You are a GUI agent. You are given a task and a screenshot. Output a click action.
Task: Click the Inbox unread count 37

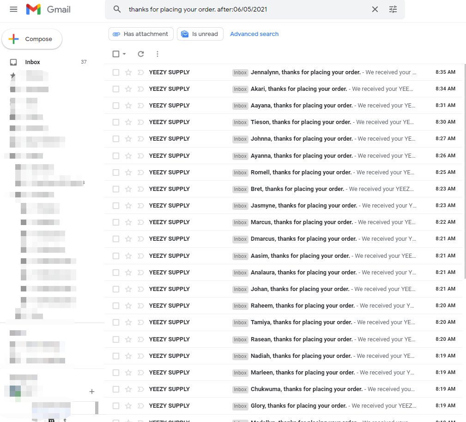[x=84, y=62]
